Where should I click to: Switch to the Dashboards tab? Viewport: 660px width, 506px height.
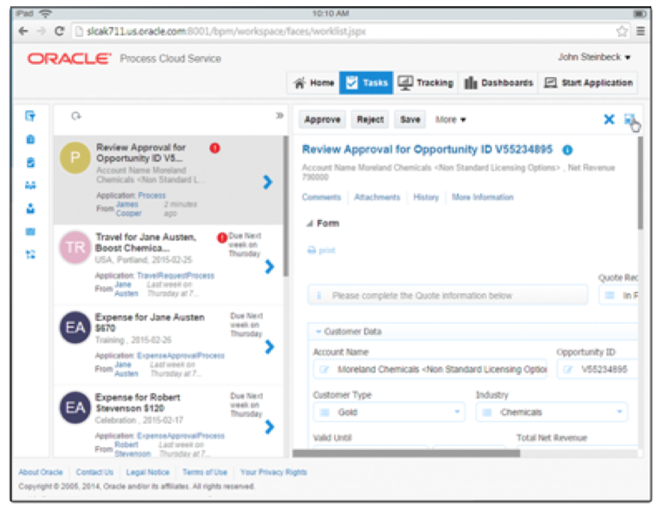click(498, 83)
